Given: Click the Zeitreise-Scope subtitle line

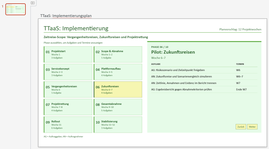Looking at the screenshot, I should tap(96, 37).
